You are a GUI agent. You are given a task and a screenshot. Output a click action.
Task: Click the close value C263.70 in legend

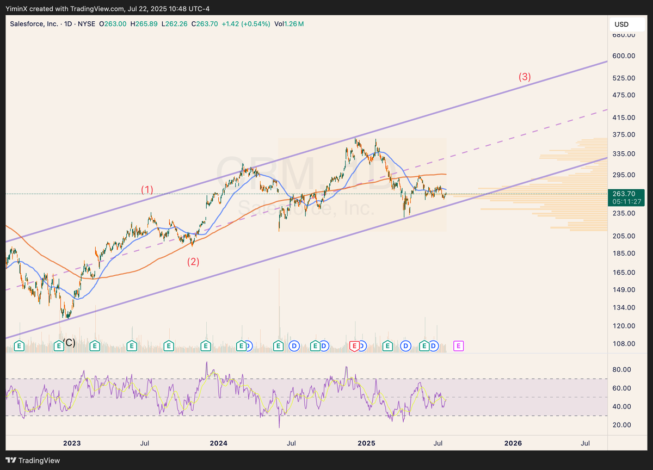click(x=205, y=24)
